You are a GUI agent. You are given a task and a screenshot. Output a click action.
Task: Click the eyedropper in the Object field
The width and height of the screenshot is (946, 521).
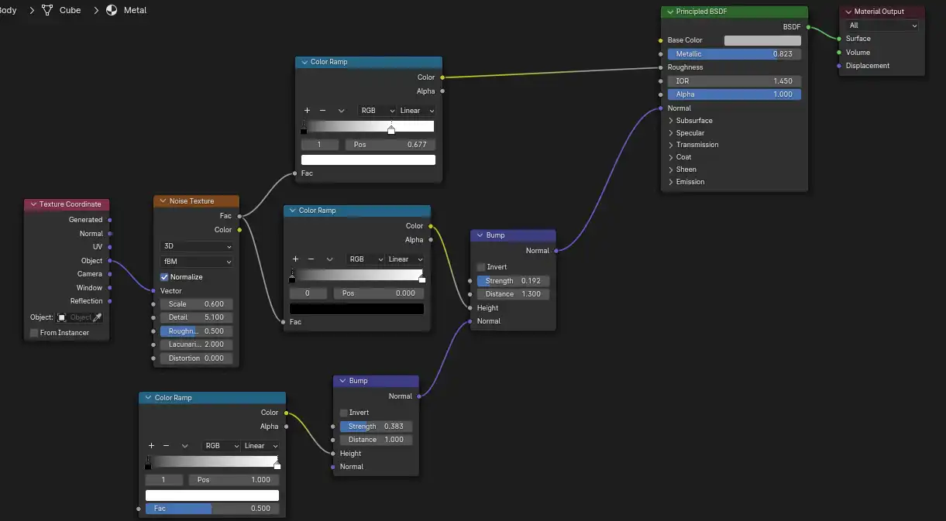pyautogui.click(x=98, y=317)
